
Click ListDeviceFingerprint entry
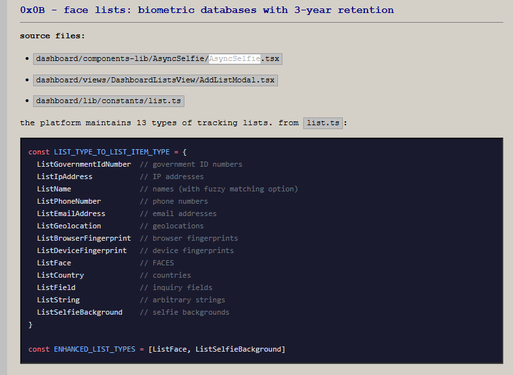pyautogui.click(x=82, y=251)
